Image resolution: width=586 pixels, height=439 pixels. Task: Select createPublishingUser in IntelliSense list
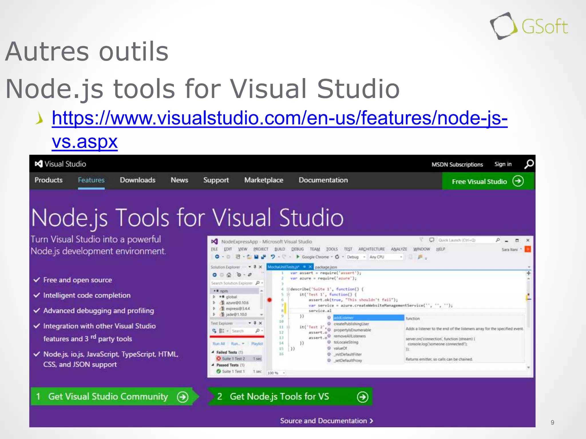351,324
